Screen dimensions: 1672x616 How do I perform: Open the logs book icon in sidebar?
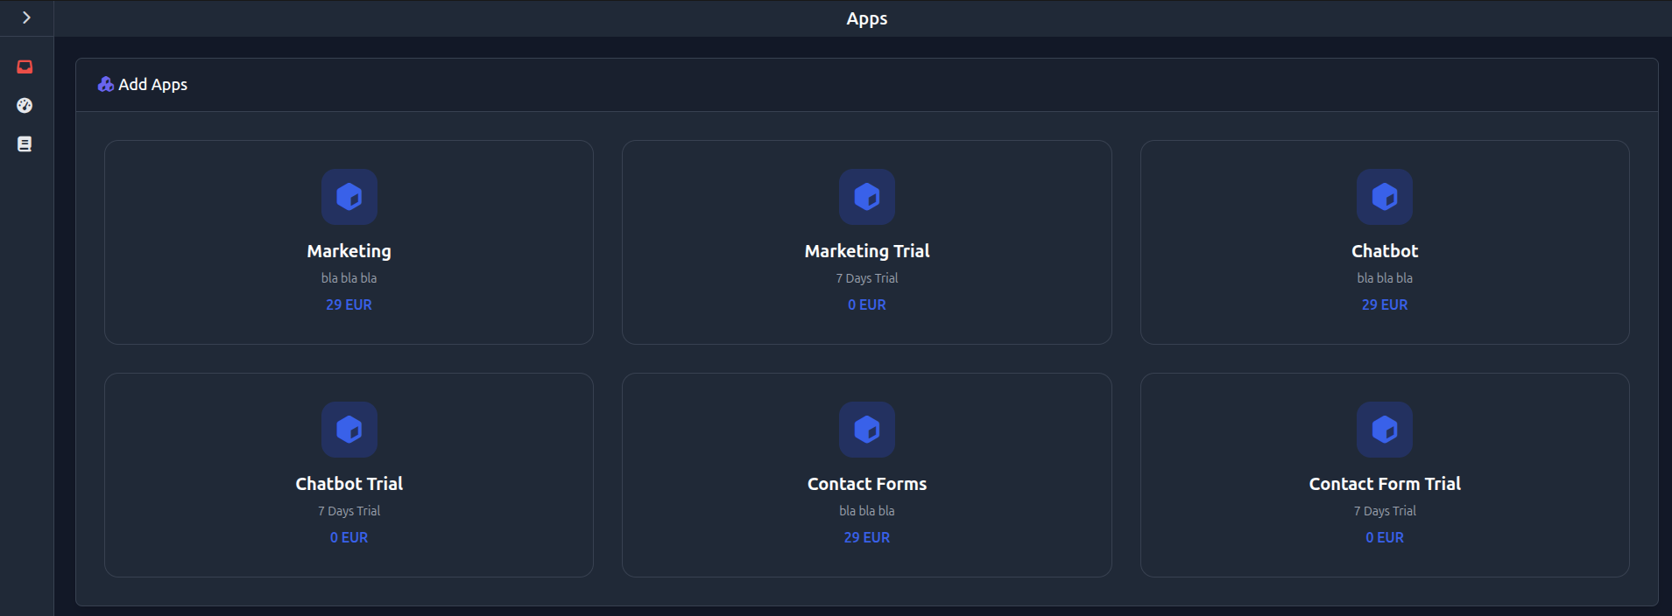tap(25, 143)
